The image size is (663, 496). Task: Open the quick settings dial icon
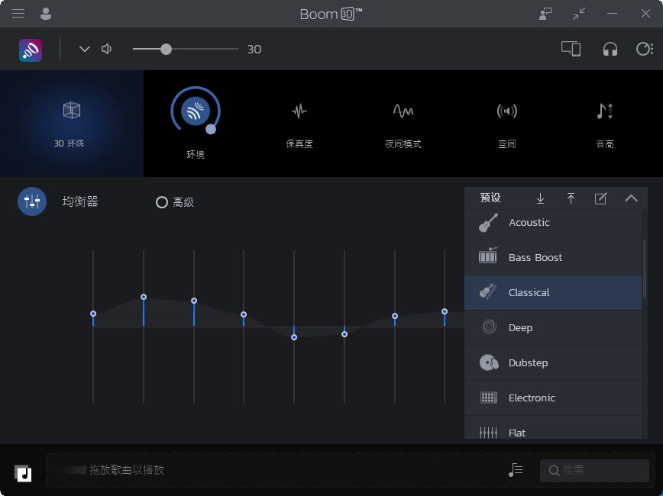[645, 49]
